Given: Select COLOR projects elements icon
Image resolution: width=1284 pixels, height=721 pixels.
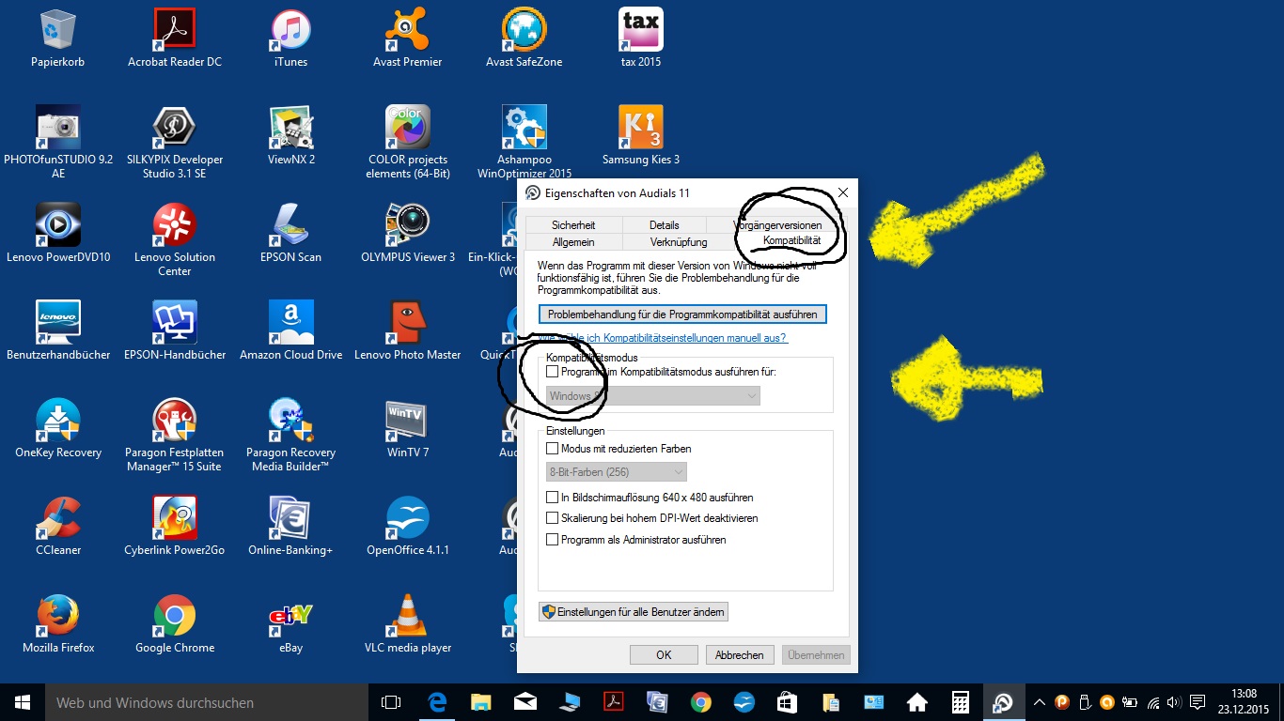Looking at the screenshot, I should pos(408,142).
